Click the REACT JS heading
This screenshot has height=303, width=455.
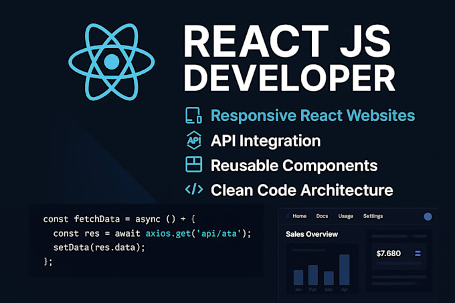pyautogui.click(x=287, y=41)
